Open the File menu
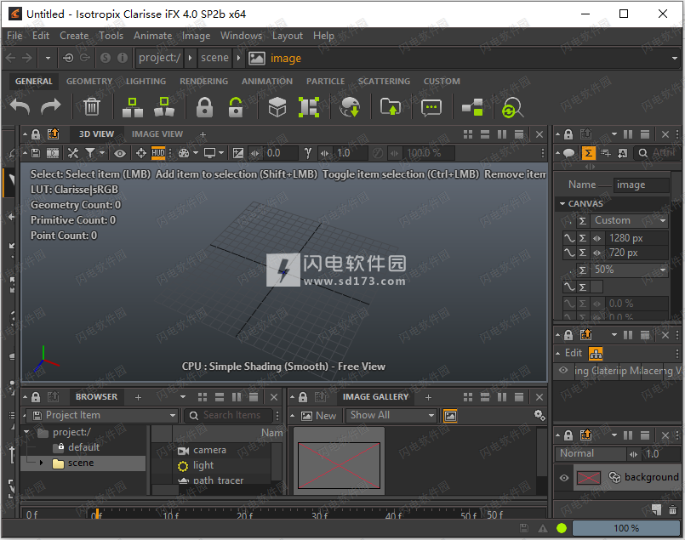The width and height of the screenshot is (685, 540). coord(14,36)
